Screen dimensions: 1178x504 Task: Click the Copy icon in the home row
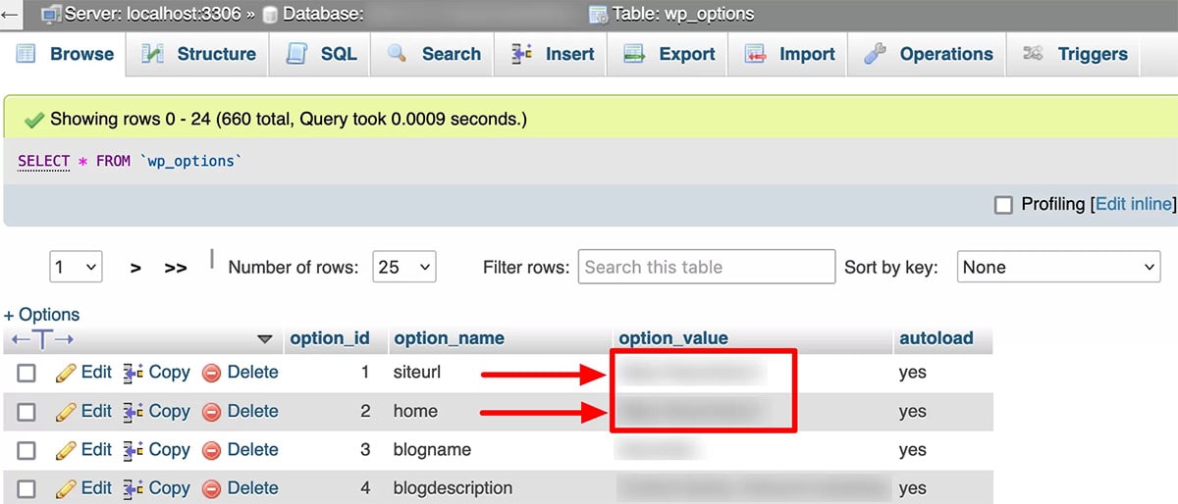pos(134,412)
